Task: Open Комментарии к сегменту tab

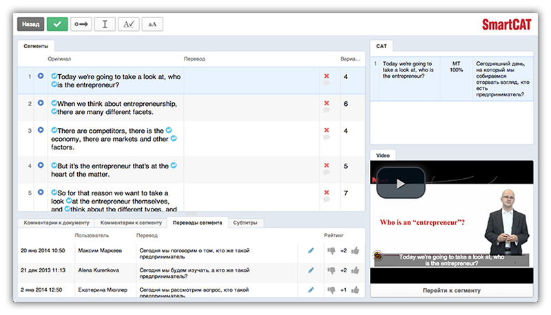Action: click(131, 222)
